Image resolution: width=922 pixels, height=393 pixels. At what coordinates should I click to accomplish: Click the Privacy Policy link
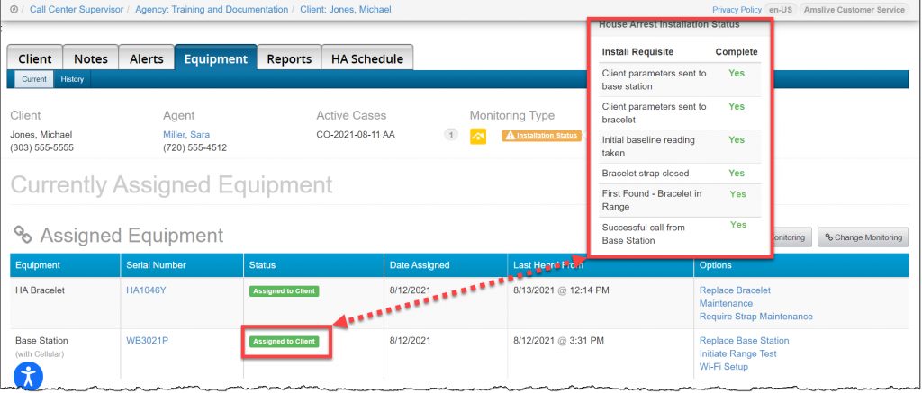point(737,8)
